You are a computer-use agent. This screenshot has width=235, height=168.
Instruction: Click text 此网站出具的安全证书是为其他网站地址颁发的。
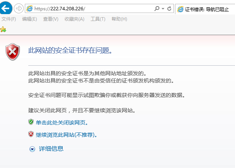(x=88, y=74)
